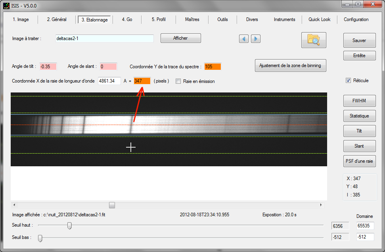Click the scrollbar right arrow under the image
The height and width of the screenshot is (252, 385).
point(321,205)
